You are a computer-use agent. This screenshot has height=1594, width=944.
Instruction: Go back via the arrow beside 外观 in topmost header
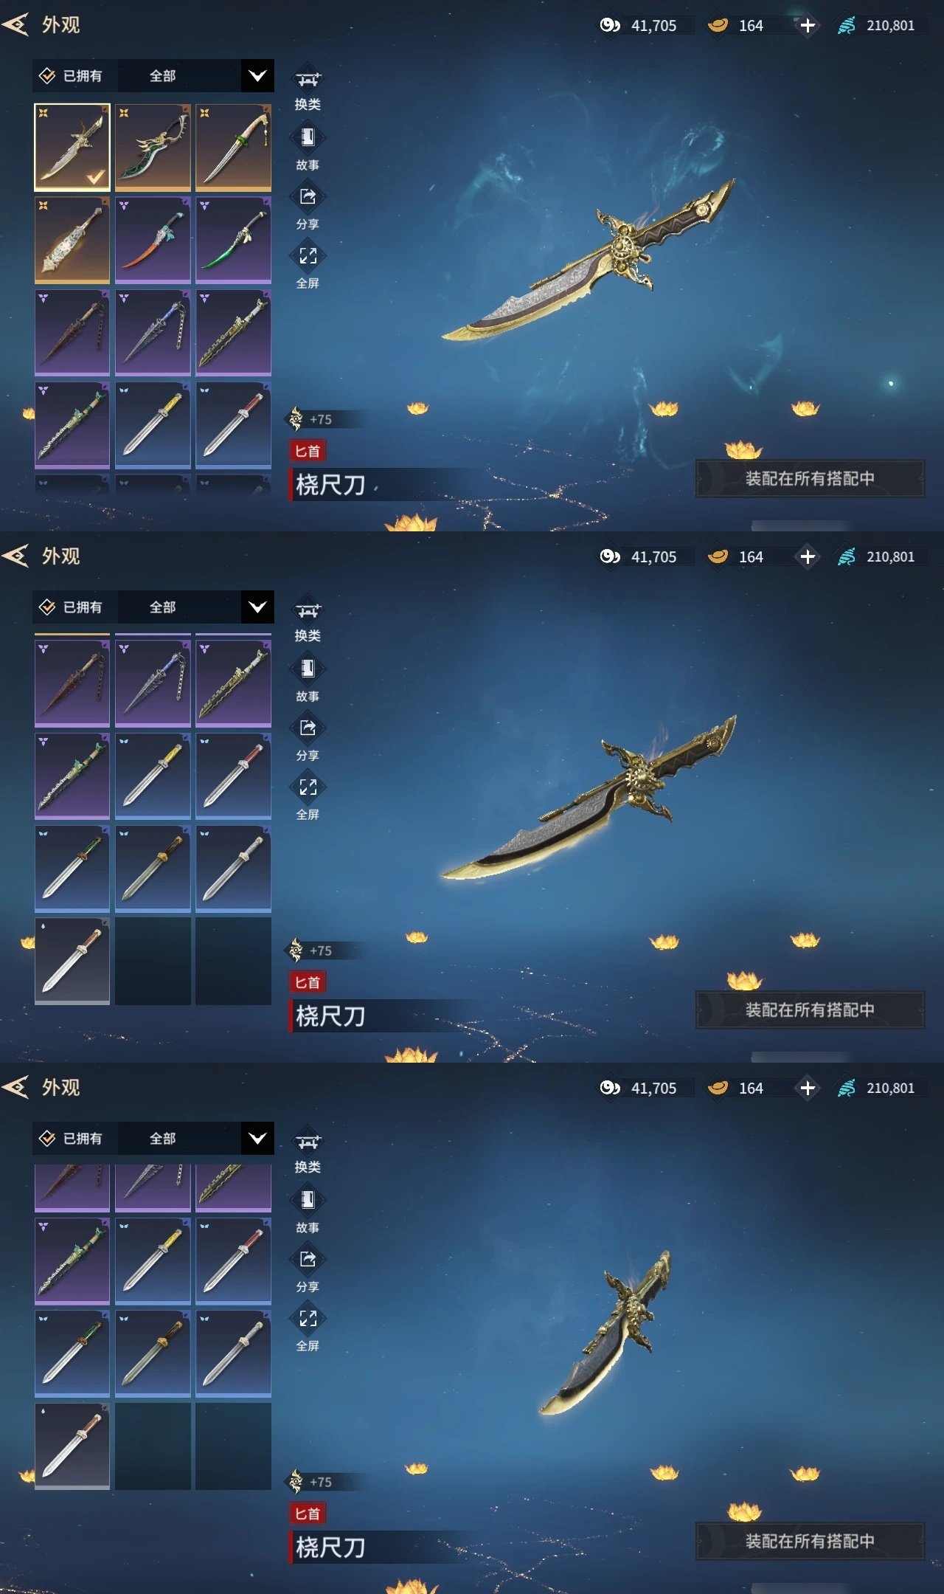(x=15, y=24)
